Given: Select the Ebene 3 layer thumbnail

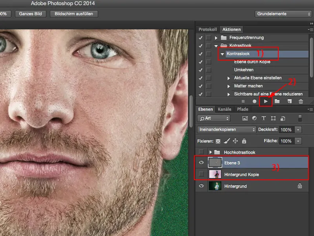Looking at the screenshot, I should tap(215, 162).
